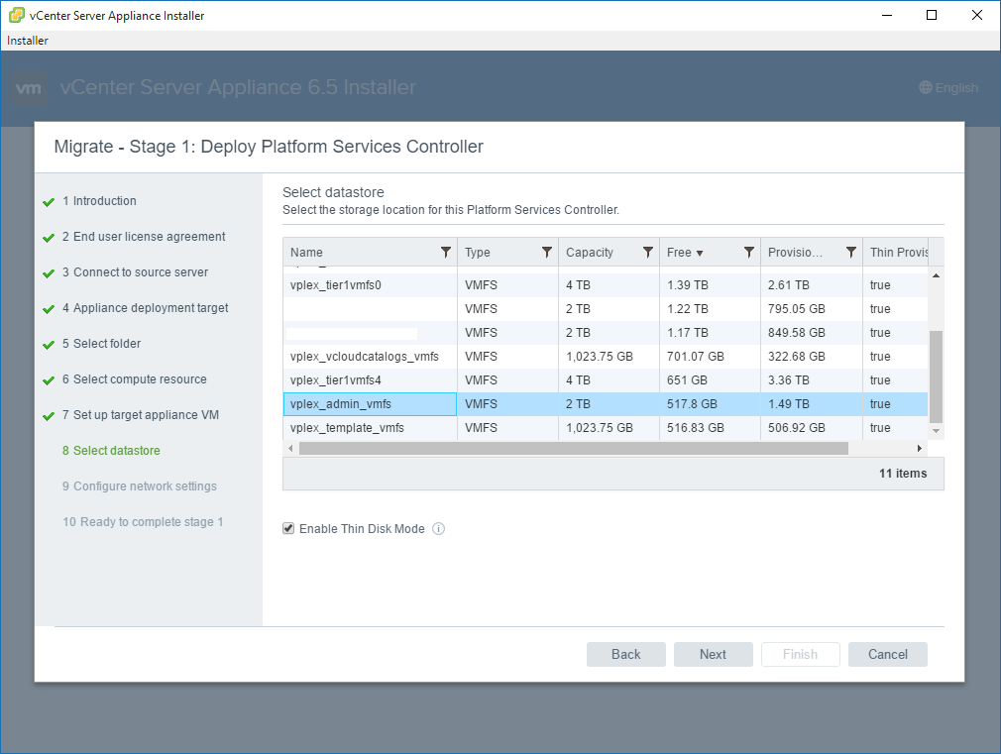The width and height of the screenshot is (1001, 754).
Task: Open the Installer menu
Action: pos(28,41)
